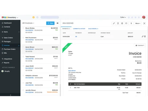Open invoice INV-000148 link
Screen dimensions: 148x111
point(30,59)
